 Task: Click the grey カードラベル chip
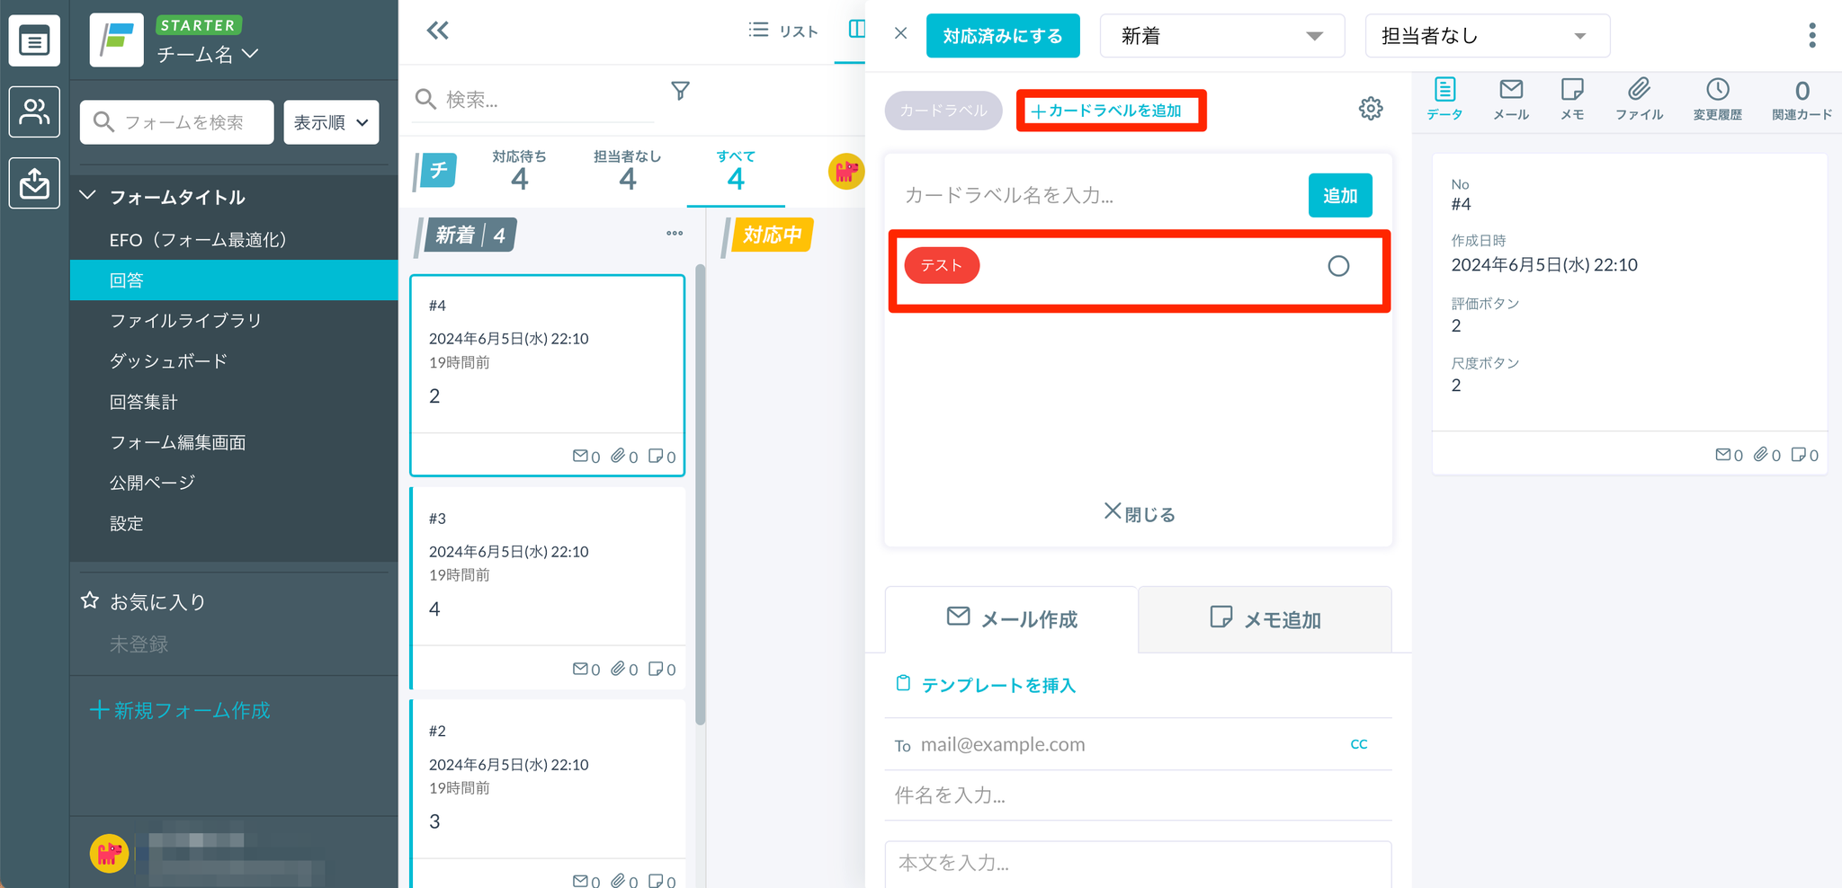[943, 111]
